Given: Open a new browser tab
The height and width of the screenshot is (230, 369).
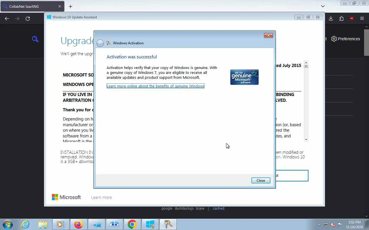Looking at the screenshot, I should tap(70, 6).
